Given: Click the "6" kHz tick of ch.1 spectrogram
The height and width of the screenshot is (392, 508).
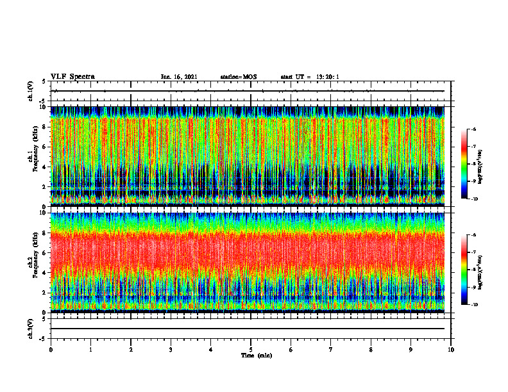Looking at the screenshot, I should tap(46, 147).
